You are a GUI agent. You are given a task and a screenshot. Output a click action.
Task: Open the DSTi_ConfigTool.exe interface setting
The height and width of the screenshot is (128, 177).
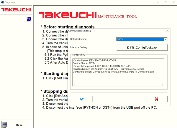[x=142, y=47]
